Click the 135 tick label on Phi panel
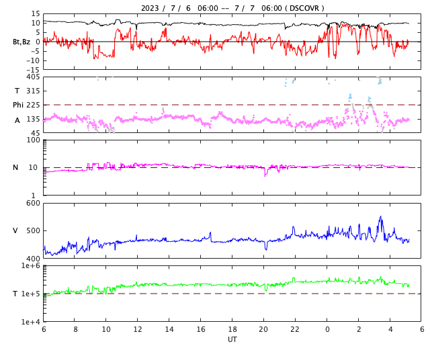This screenshot has width=430, height=344. [x=33, y=120]
